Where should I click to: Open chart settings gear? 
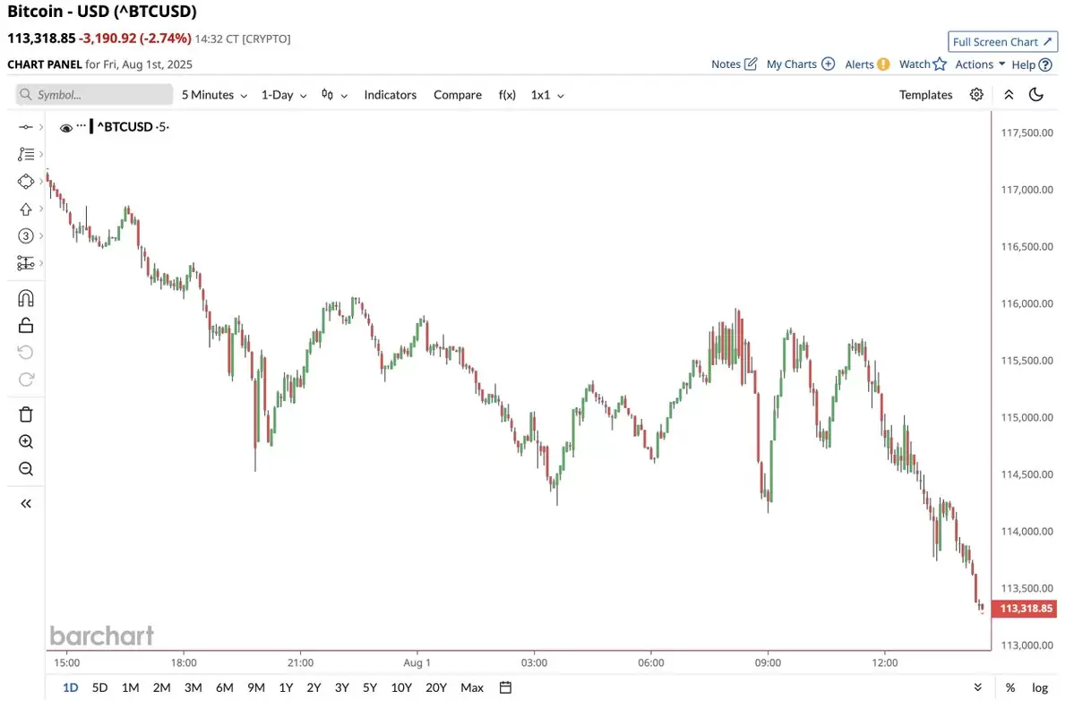click(976, 95)
